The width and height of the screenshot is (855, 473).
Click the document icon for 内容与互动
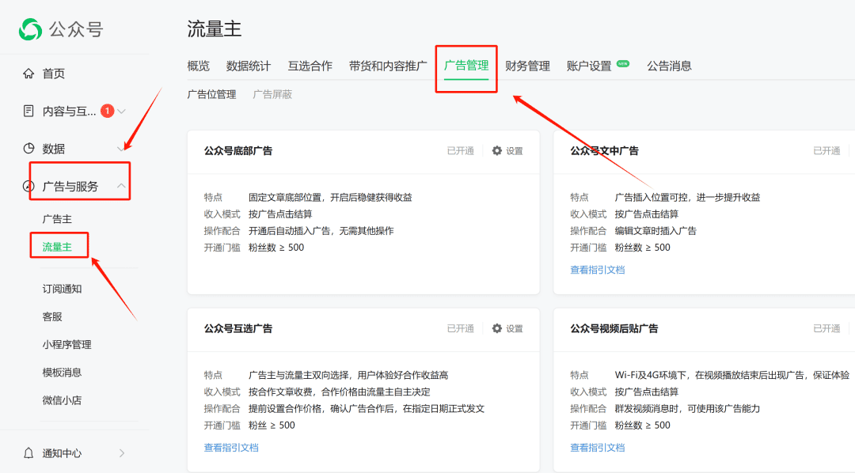click(x=28, y=112)
